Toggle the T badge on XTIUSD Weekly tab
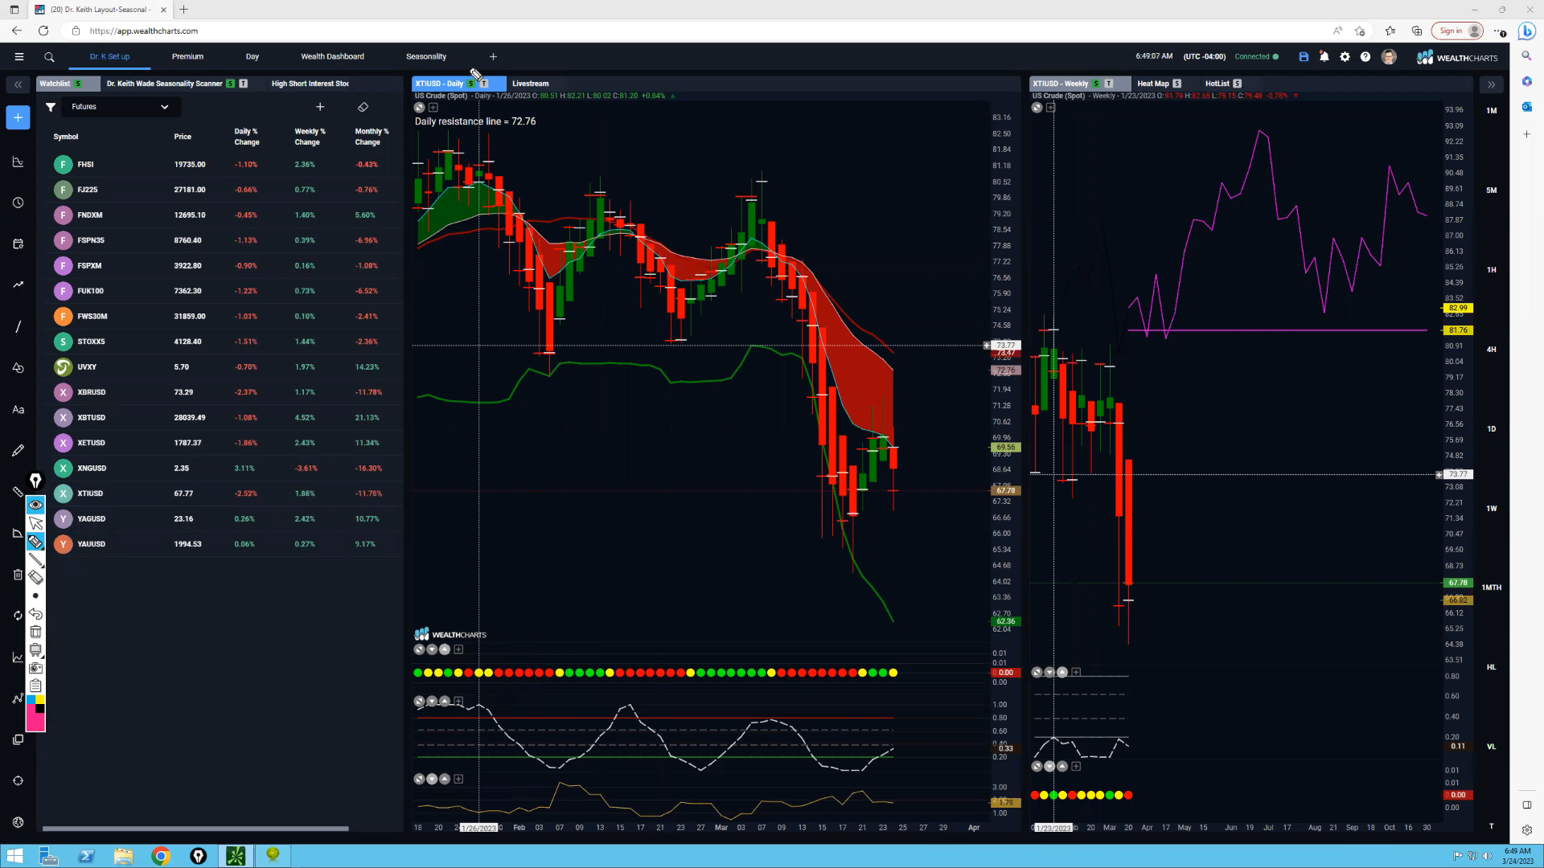The image size is (1544, 868). 1109,84
